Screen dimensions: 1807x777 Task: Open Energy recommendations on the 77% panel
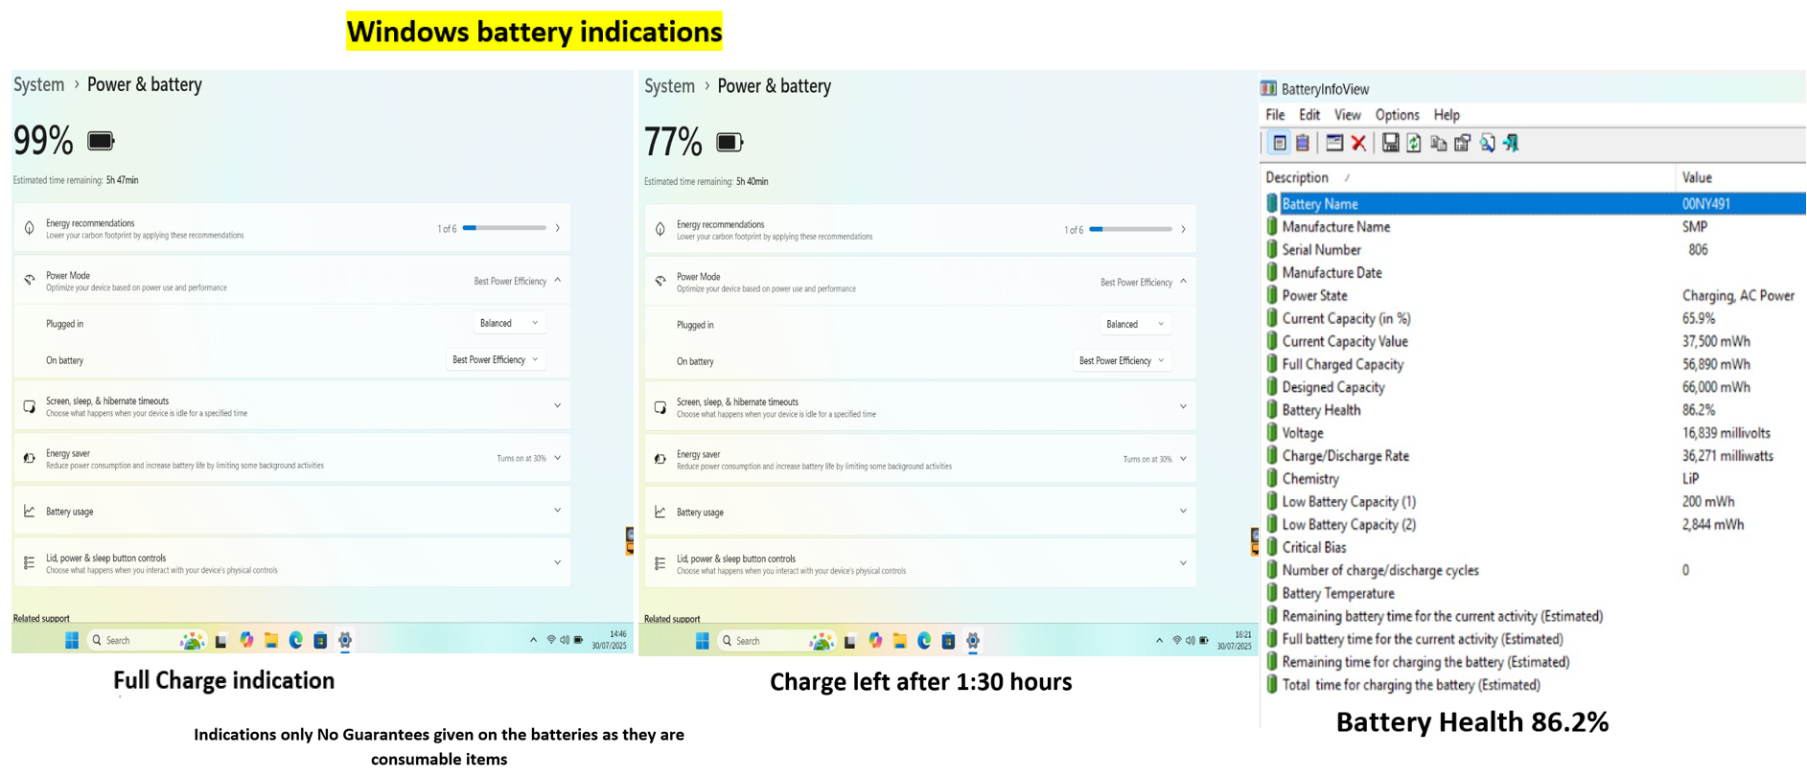[920, 230]
